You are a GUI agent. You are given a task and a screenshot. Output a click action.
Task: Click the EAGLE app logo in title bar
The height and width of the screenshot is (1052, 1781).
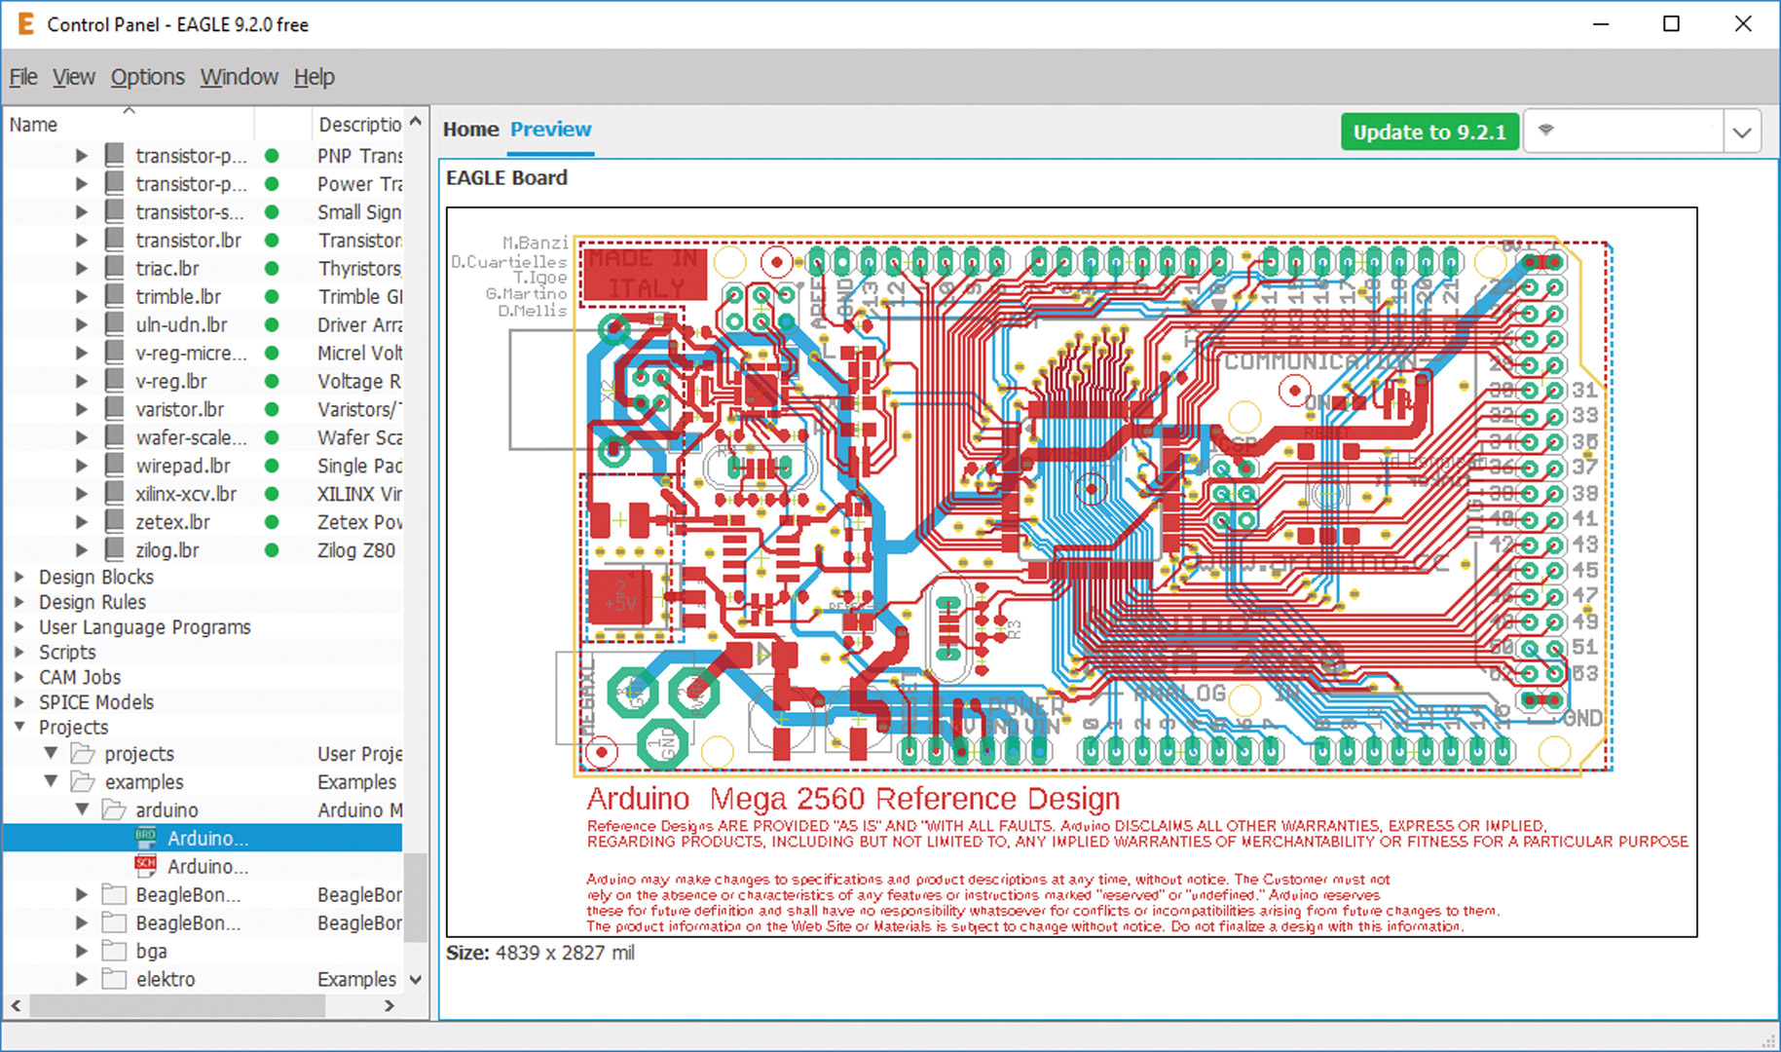click(25, 23)
